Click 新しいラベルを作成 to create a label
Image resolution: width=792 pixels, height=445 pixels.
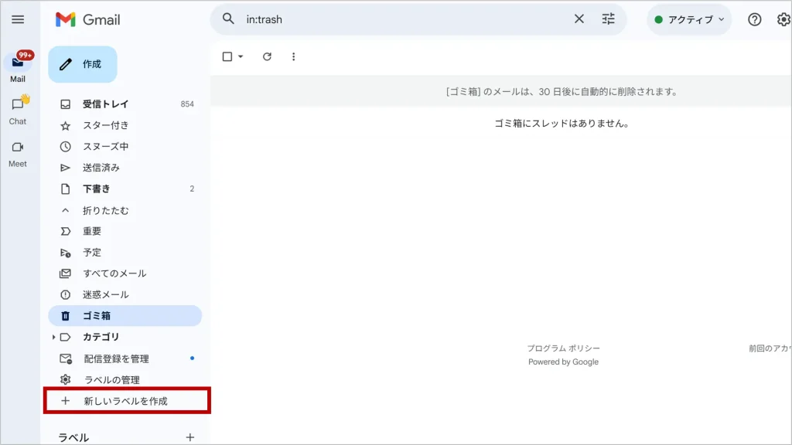tap(125, 401)
